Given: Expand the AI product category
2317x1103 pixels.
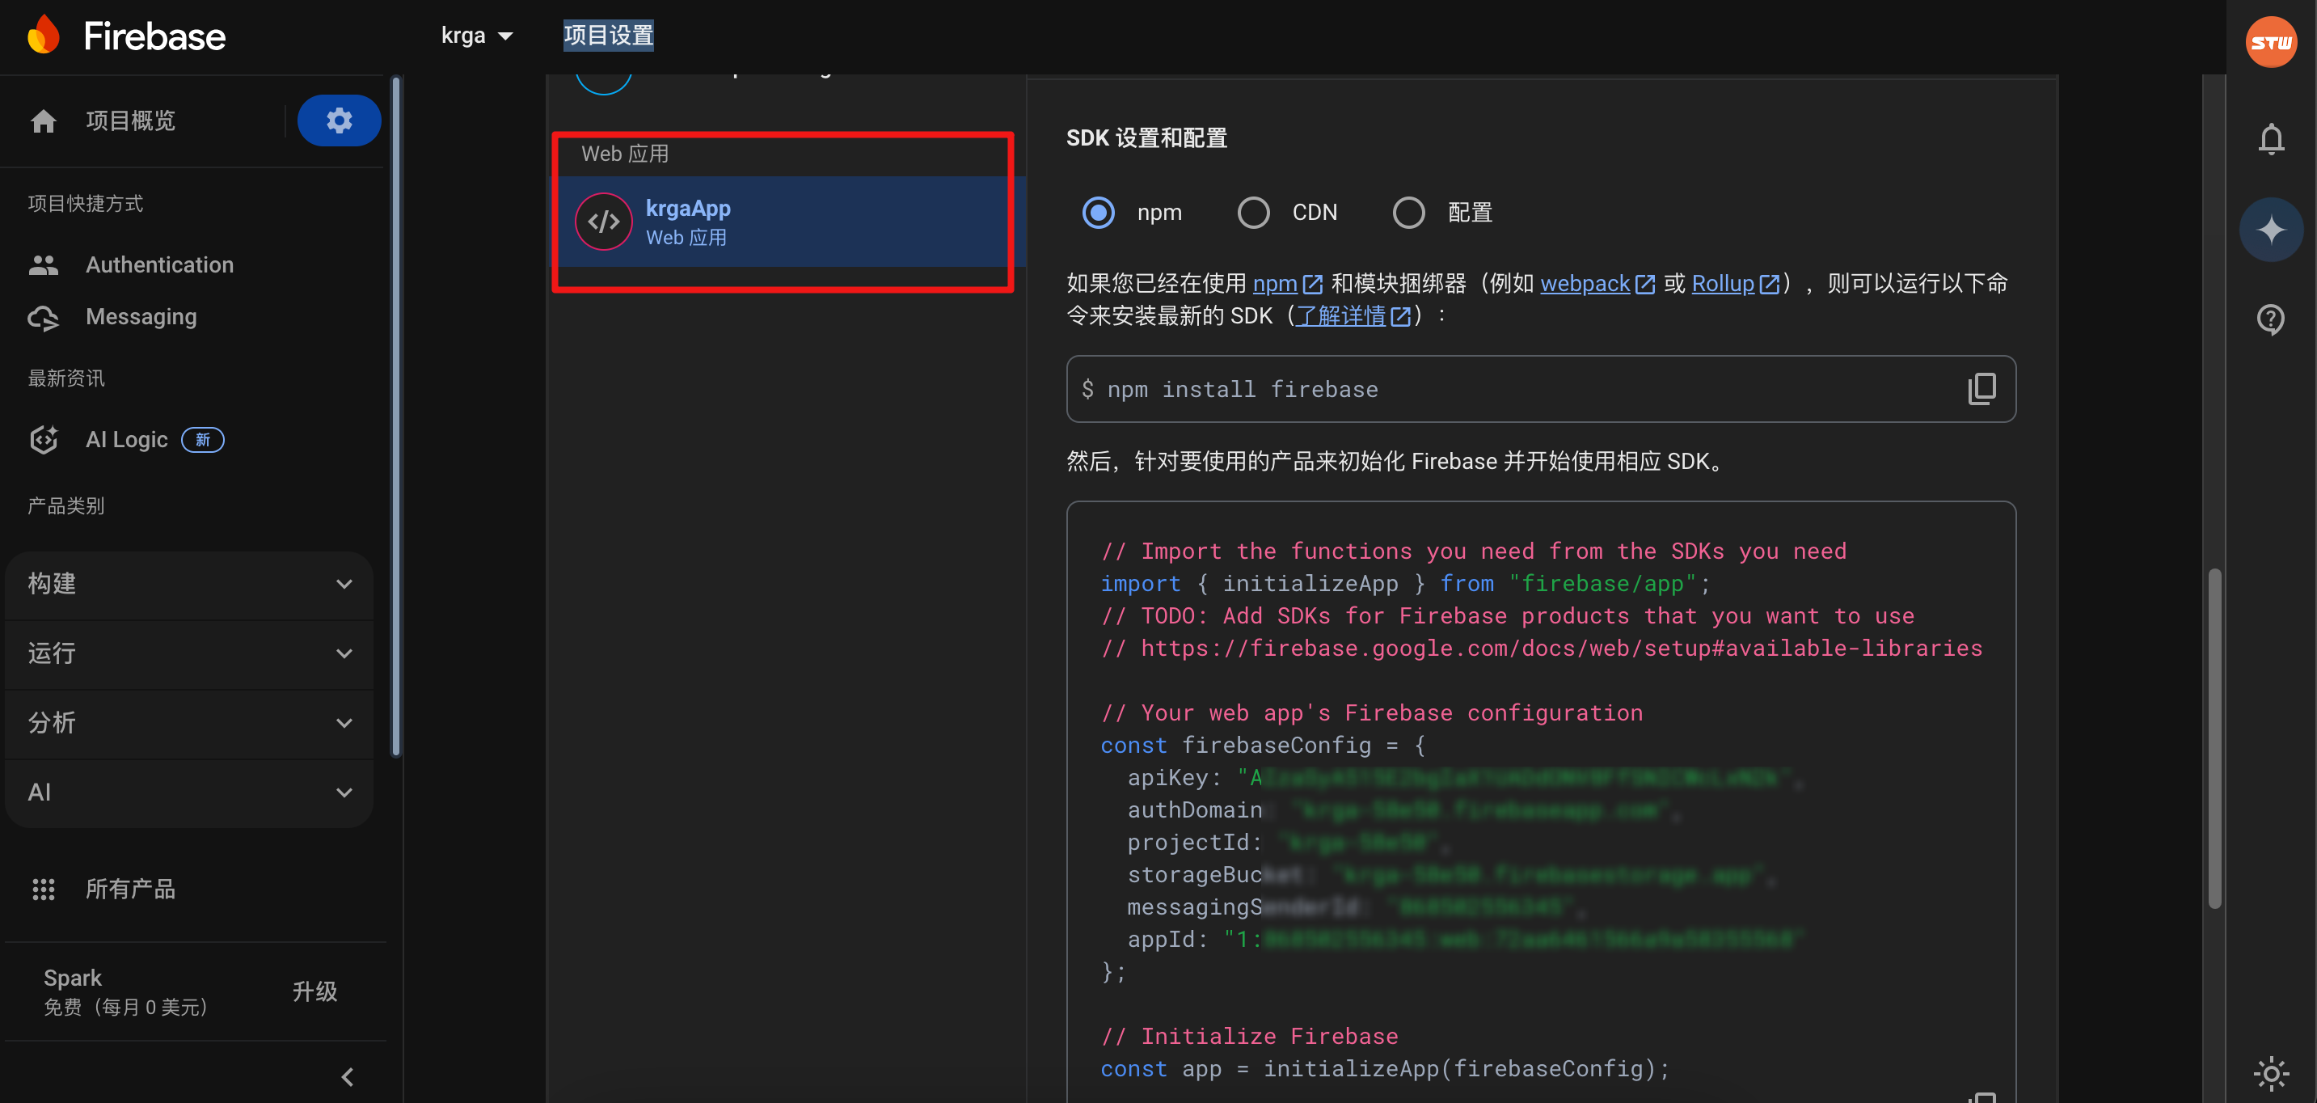Looking at the screenshot, I should (x=189, y=792).
